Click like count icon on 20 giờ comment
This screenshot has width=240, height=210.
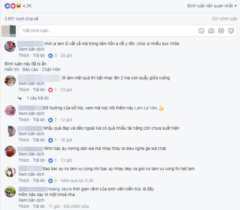(52, 56)
